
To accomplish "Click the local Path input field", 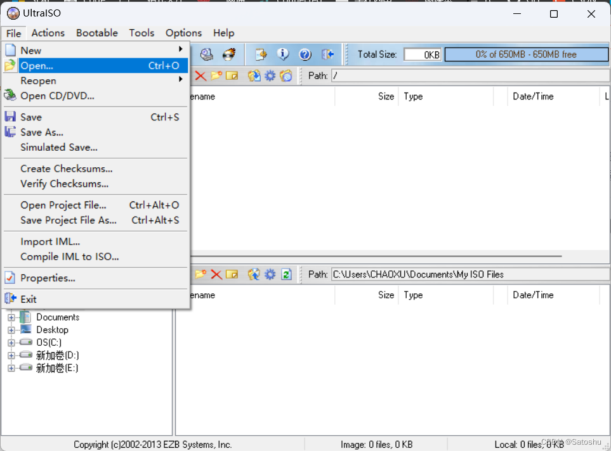I will coord(468,274).
